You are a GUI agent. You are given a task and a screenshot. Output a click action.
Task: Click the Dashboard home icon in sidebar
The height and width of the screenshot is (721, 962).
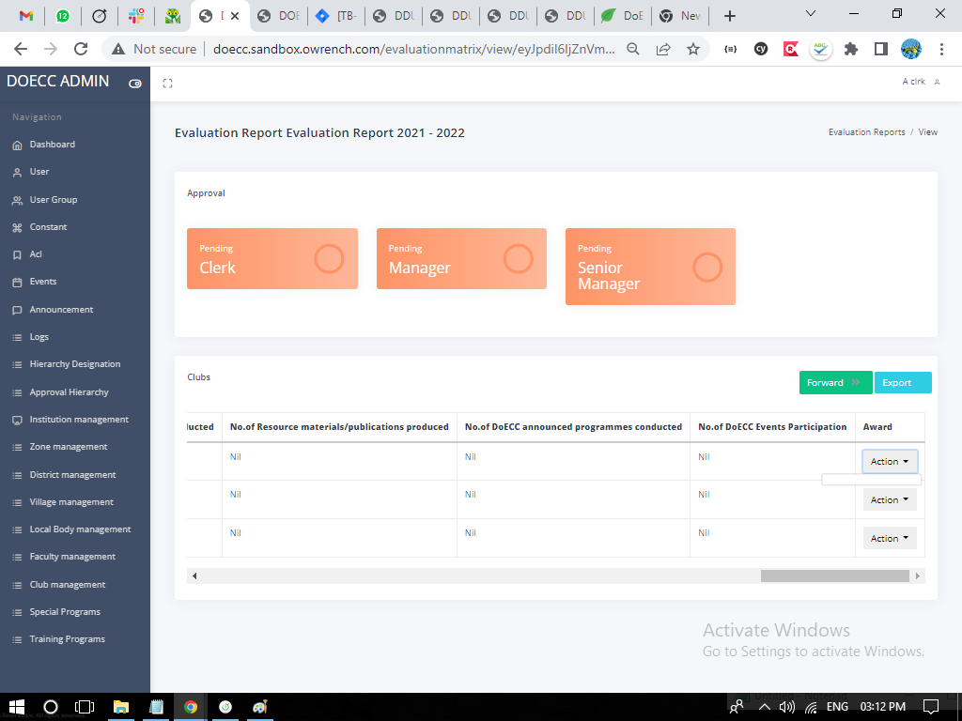click(17, 145)
